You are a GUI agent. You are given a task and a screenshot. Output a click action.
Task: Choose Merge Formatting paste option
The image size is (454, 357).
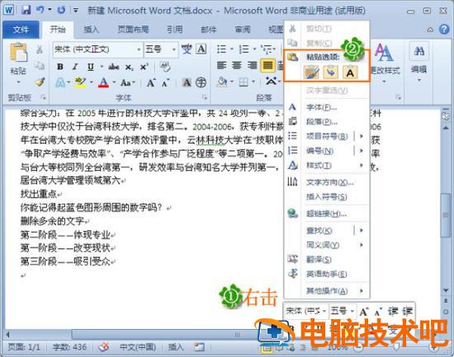click(331, 72)
